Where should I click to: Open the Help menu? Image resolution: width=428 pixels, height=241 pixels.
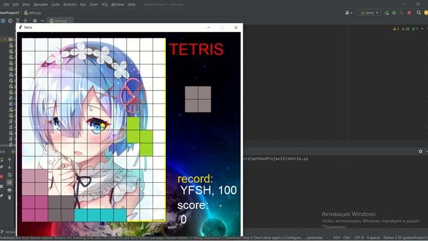pos(132,5)
